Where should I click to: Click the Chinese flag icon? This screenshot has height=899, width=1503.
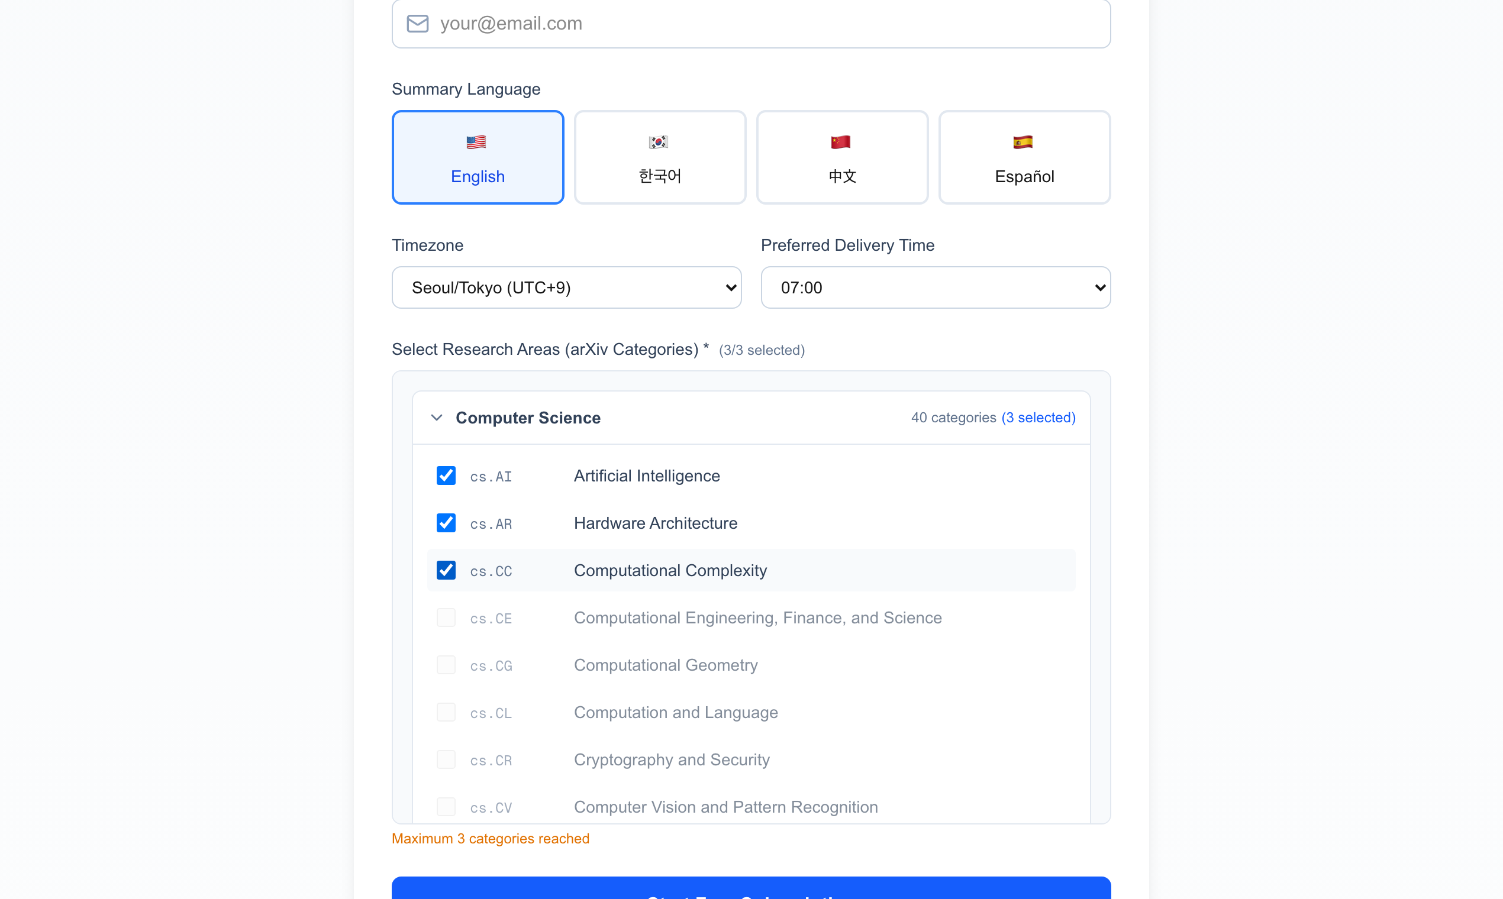coord(841,142)
